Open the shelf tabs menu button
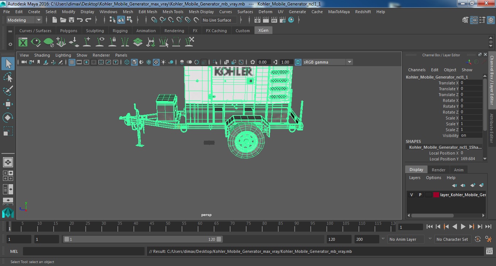 coord(10,31)
